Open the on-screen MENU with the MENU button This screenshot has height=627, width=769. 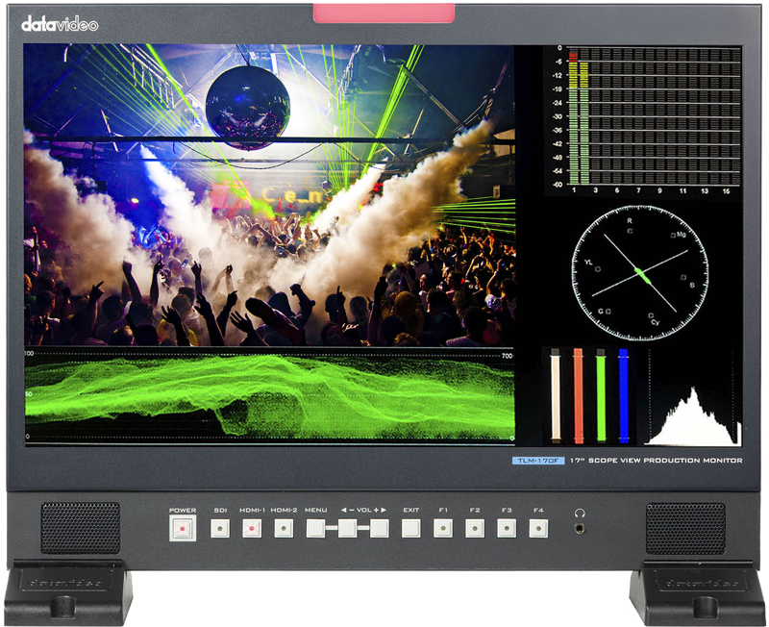[315, 528]
